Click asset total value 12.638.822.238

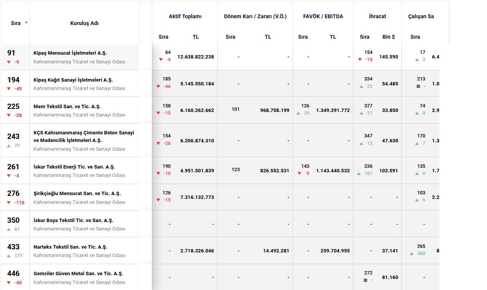196,57
